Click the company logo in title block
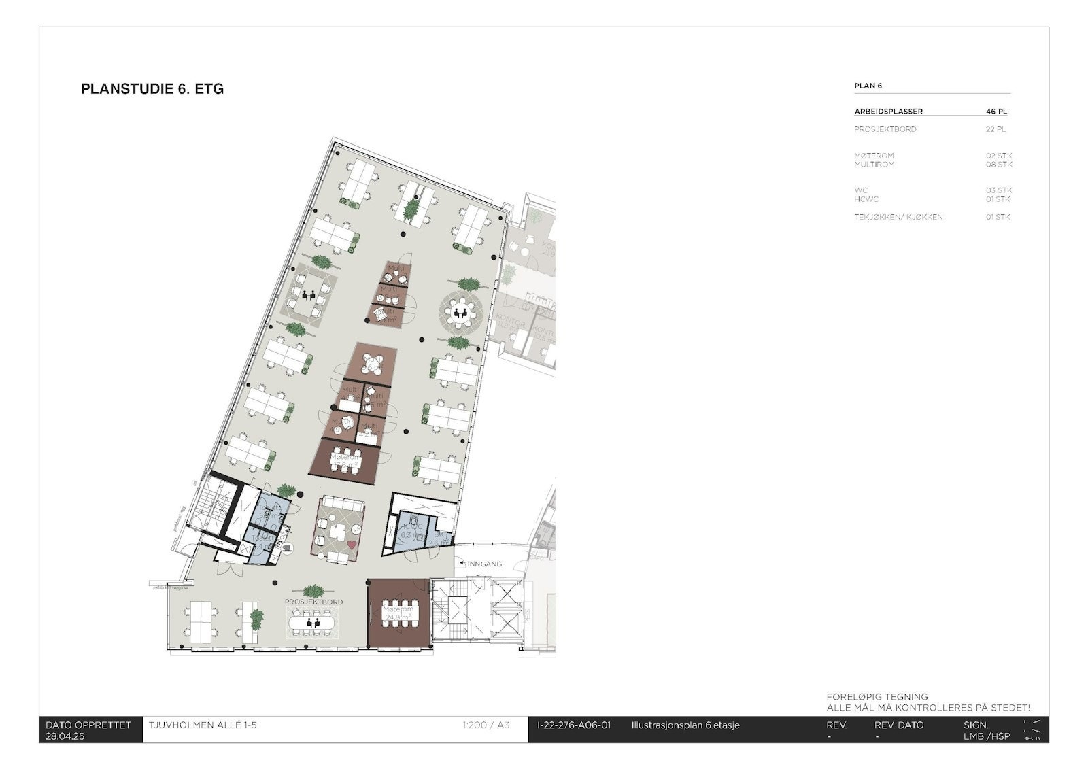This screenshot has width=1088, height=769. [x=1031, y=730]
